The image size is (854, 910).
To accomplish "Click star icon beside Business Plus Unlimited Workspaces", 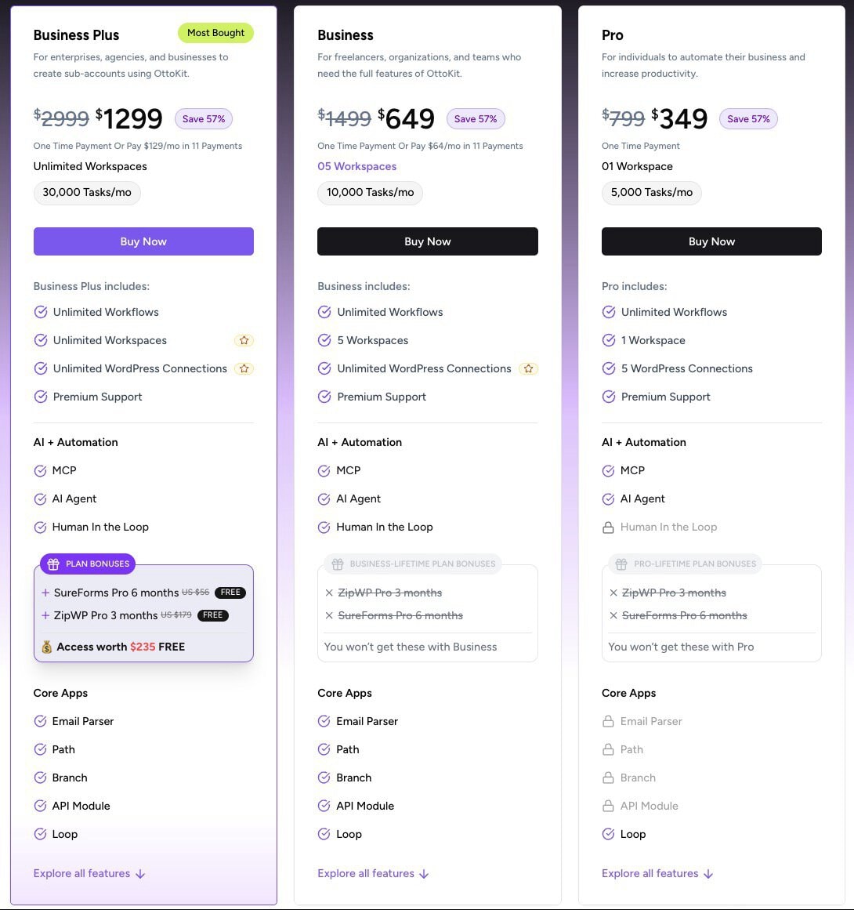I will (244, 340).
